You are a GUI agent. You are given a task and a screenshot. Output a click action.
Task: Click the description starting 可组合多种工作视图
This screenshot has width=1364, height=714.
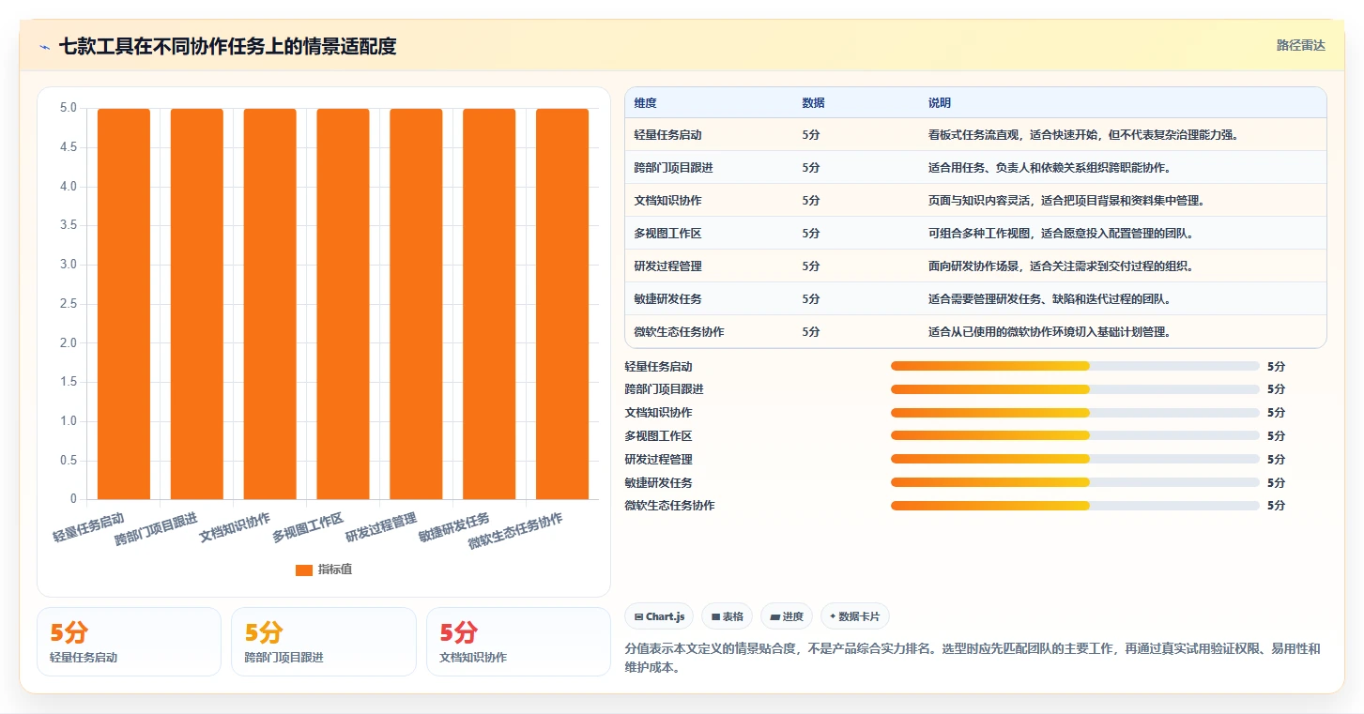(1062, 234)
